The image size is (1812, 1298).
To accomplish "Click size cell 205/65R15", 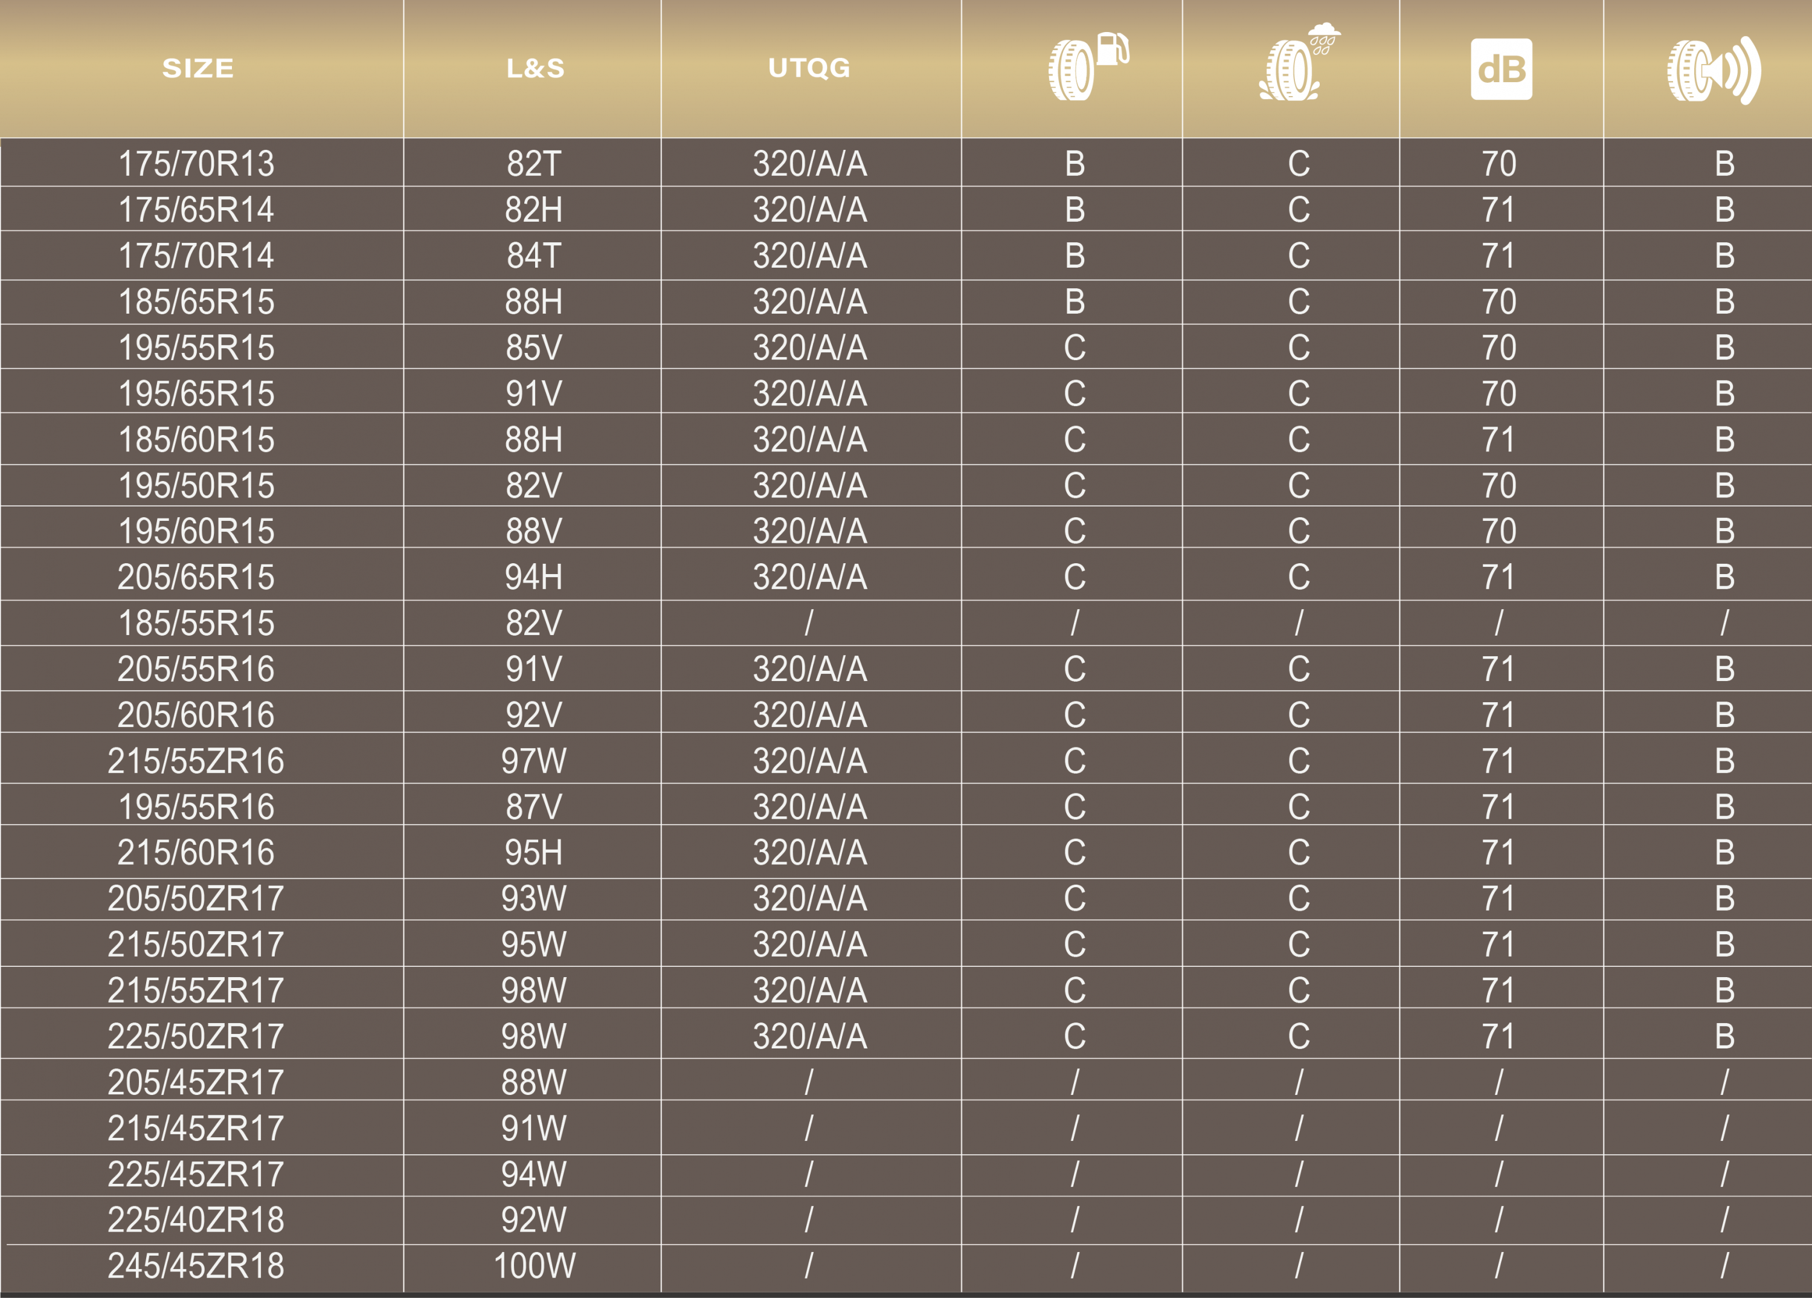I will point(196,577).
